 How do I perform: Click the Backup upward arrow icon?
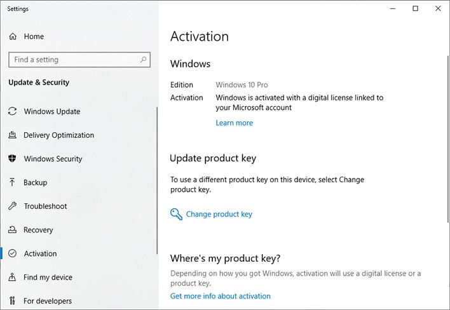[x=12, y=182]
